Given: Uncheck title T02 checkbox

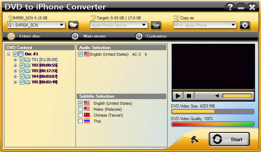Looking at the screenshot, I should point(22,65).
